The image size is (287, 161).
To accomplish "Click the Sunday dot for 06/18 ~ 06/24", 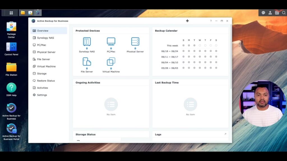I will click(184, 51).
